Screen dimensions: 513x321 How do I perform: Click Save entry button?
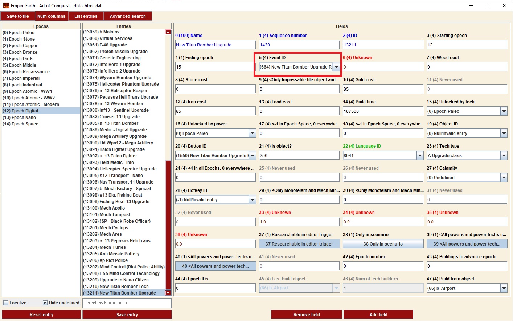coord(127,314)
